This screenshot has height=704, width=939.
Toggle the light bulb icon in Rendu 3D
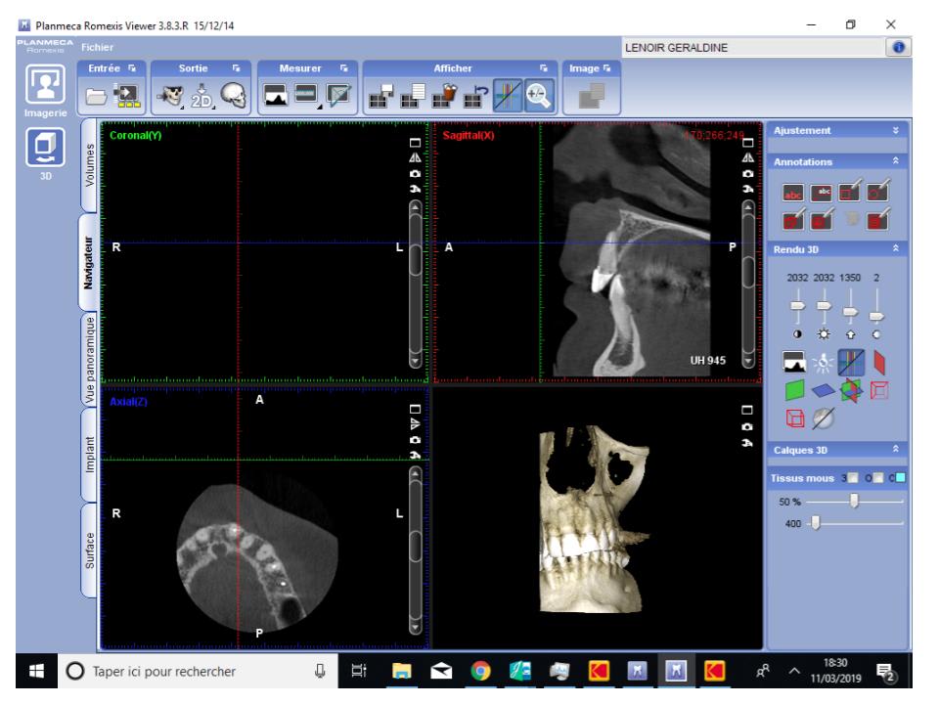click(x=822, y=364)
